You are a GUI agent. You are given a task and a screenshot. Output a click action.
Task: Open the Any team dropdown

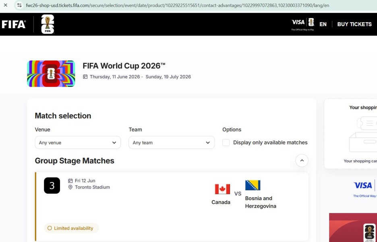pos(171,143)
